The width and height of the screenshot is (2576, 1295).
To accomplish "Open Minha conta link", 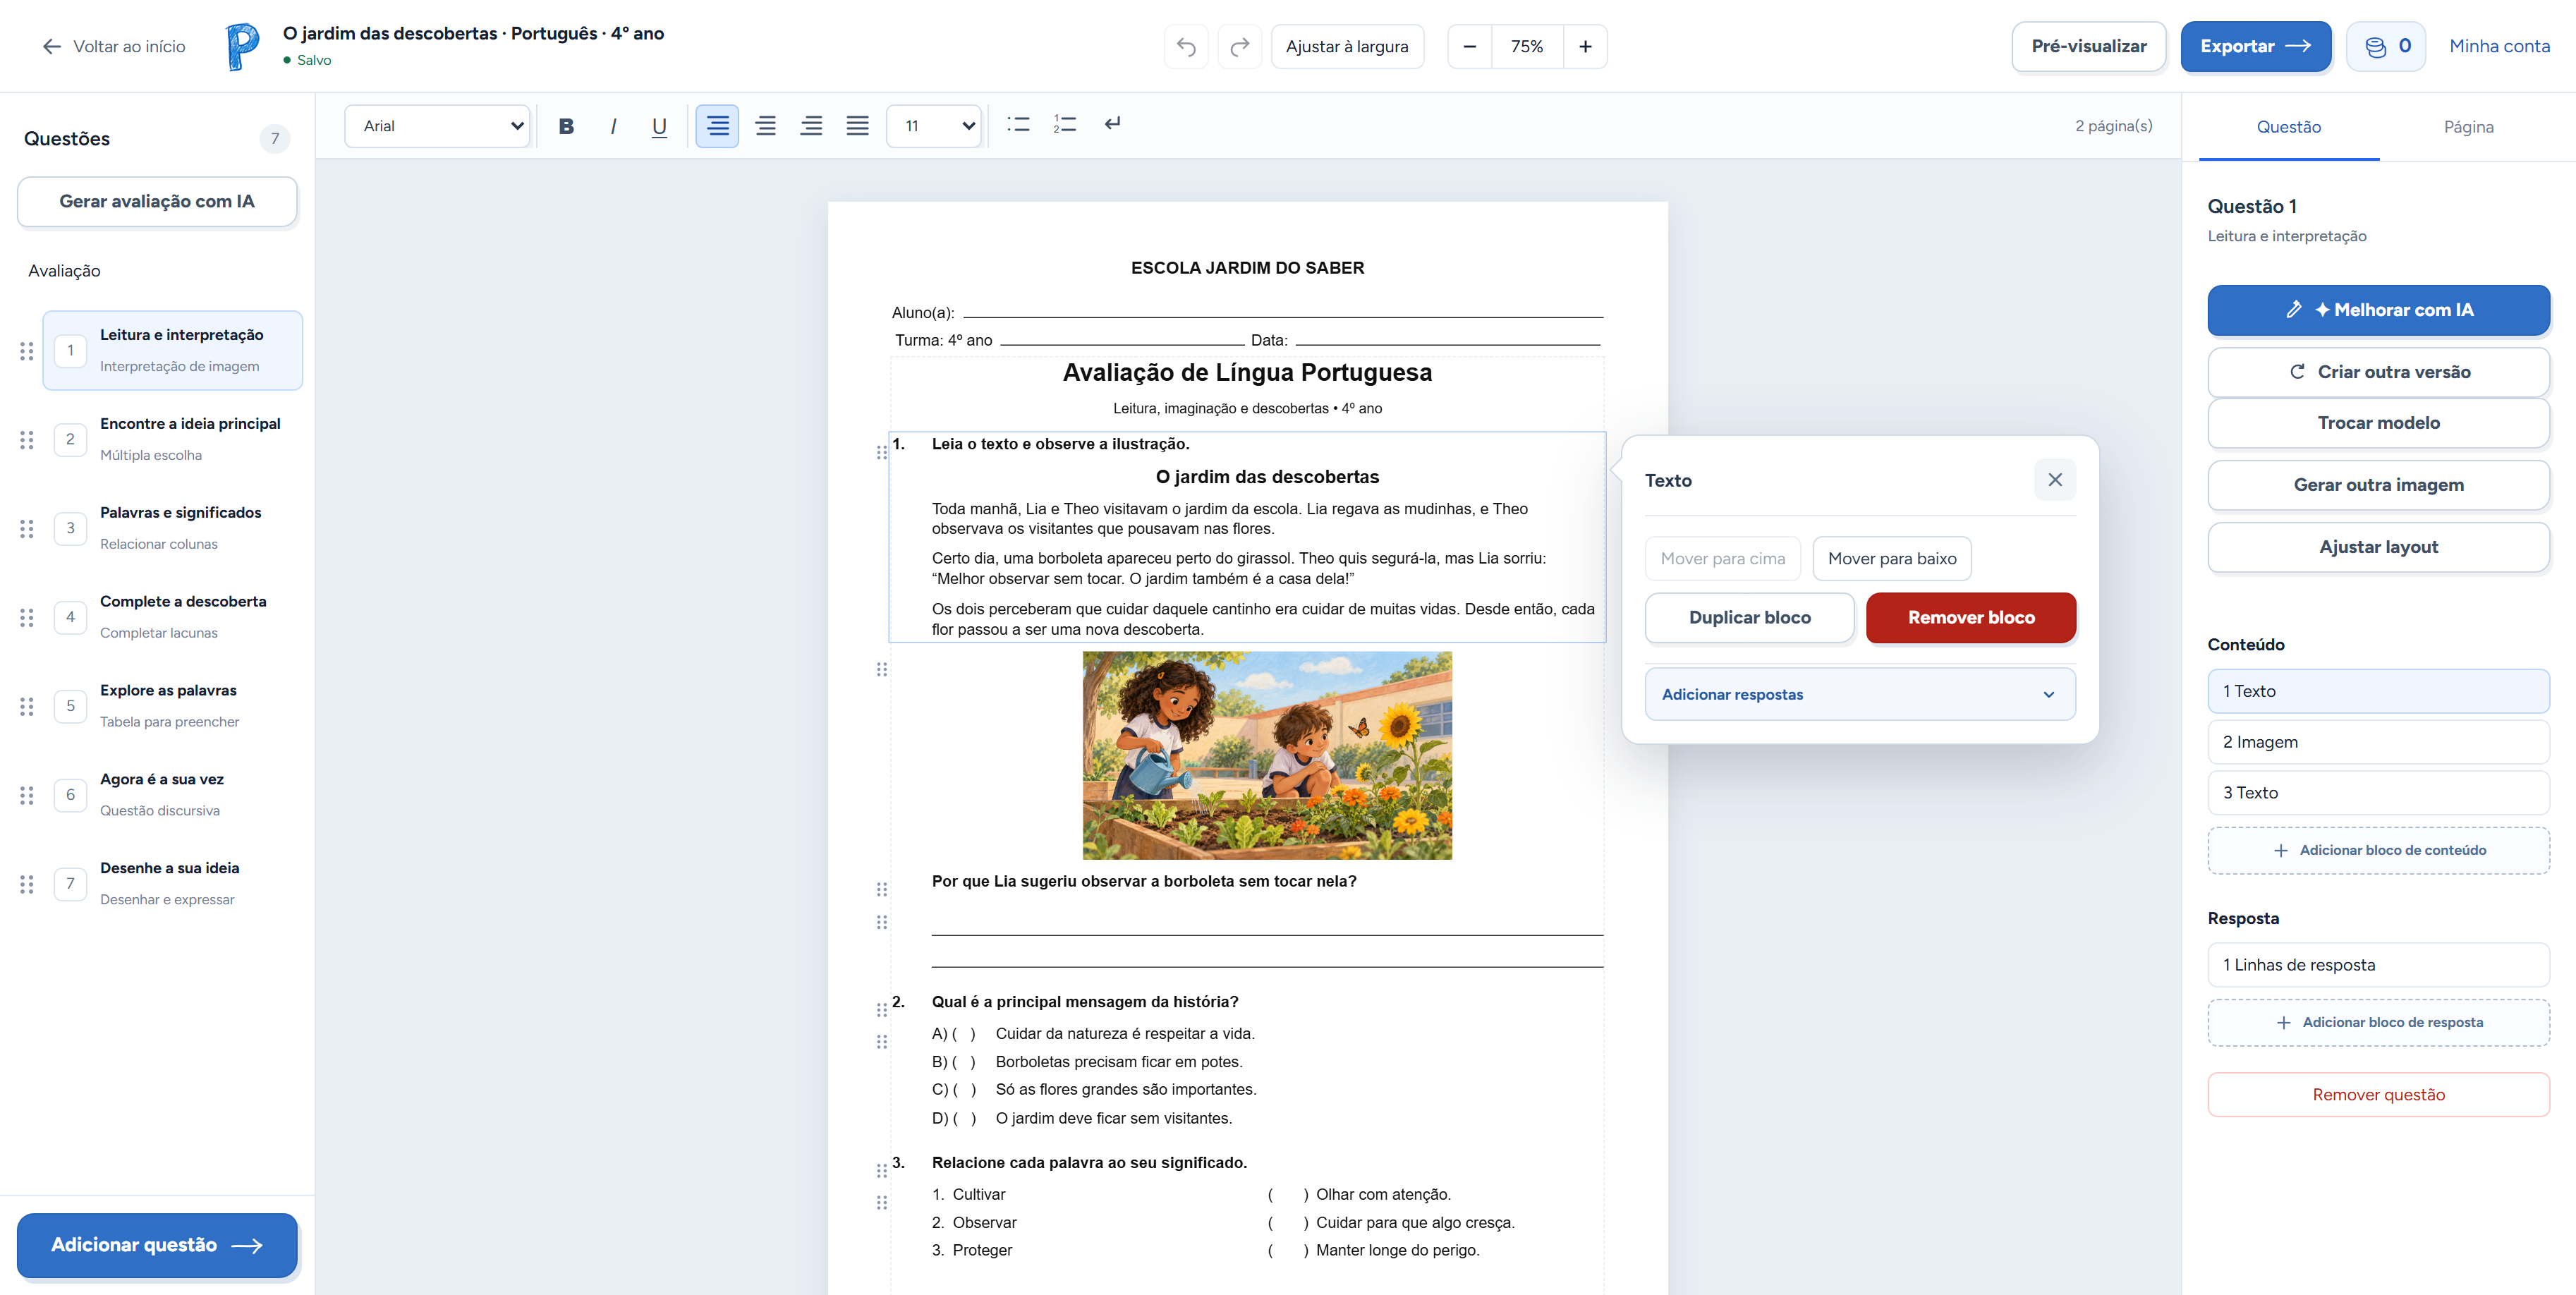I will [x=2499, y=46].
